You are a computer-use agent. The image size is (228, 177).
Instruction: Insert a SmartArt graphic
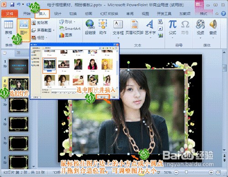(x=70, y=29)
